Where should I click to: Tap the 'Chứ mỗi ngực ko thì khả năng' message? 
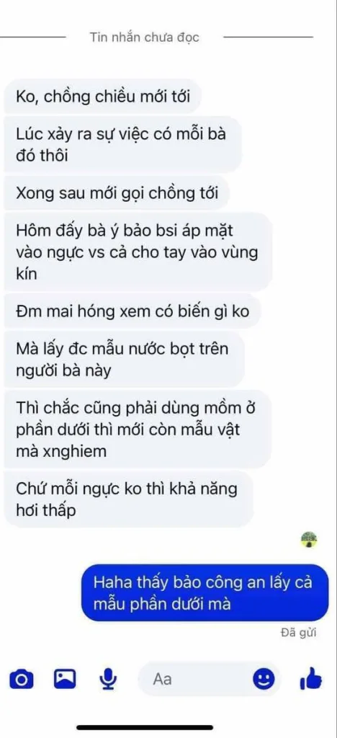pyautogui.click(x=129, y=500)
